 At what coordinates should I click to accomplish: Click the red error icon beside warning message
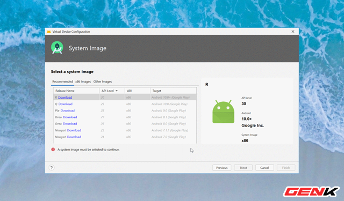53,150
